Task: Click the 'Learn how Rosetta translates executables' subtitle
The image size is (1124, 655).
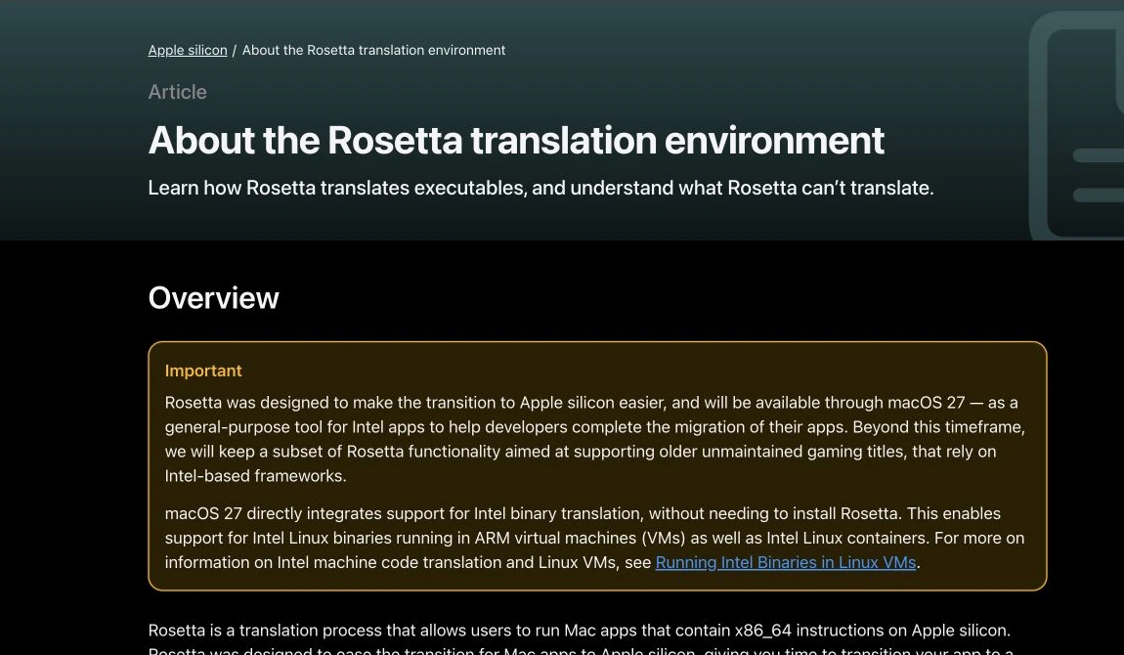Action: click(x=540, y=188)
